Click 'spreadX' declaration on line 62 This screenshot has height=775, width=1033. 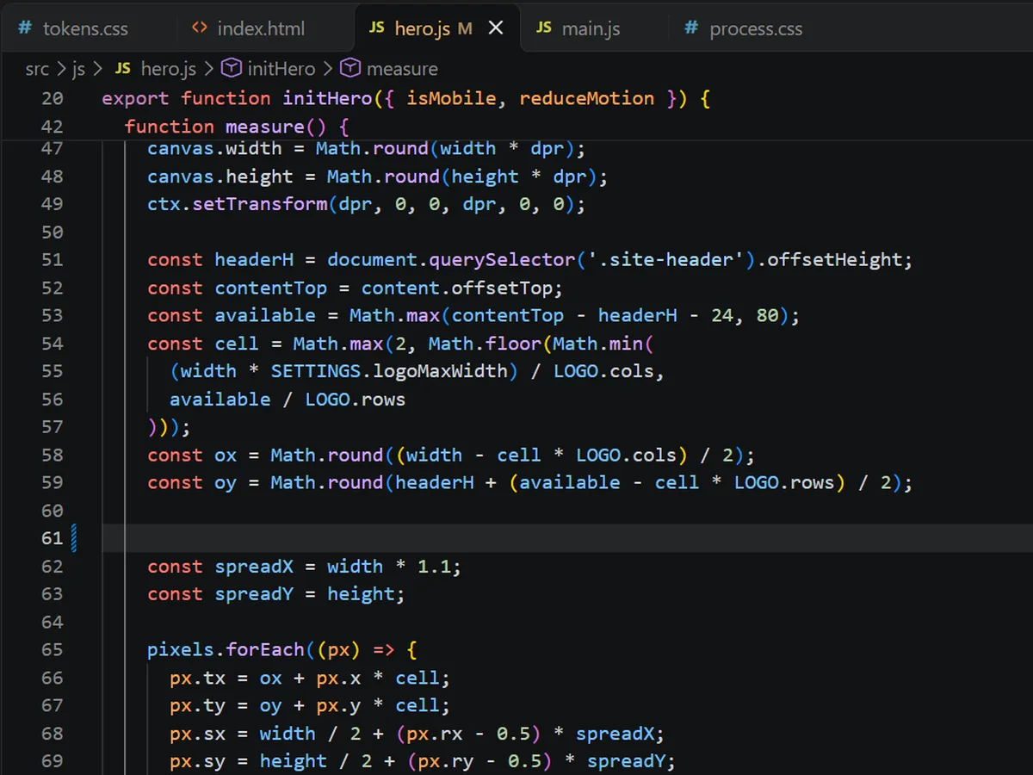click(x=254, y=567)
